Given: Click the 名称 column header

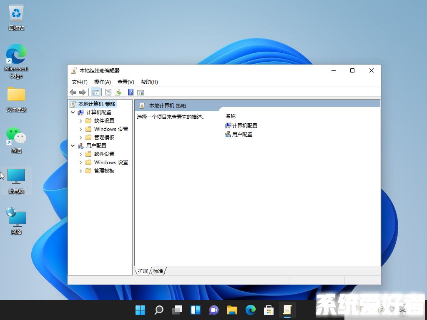Looking at the screenshot, I should [231, 116].
